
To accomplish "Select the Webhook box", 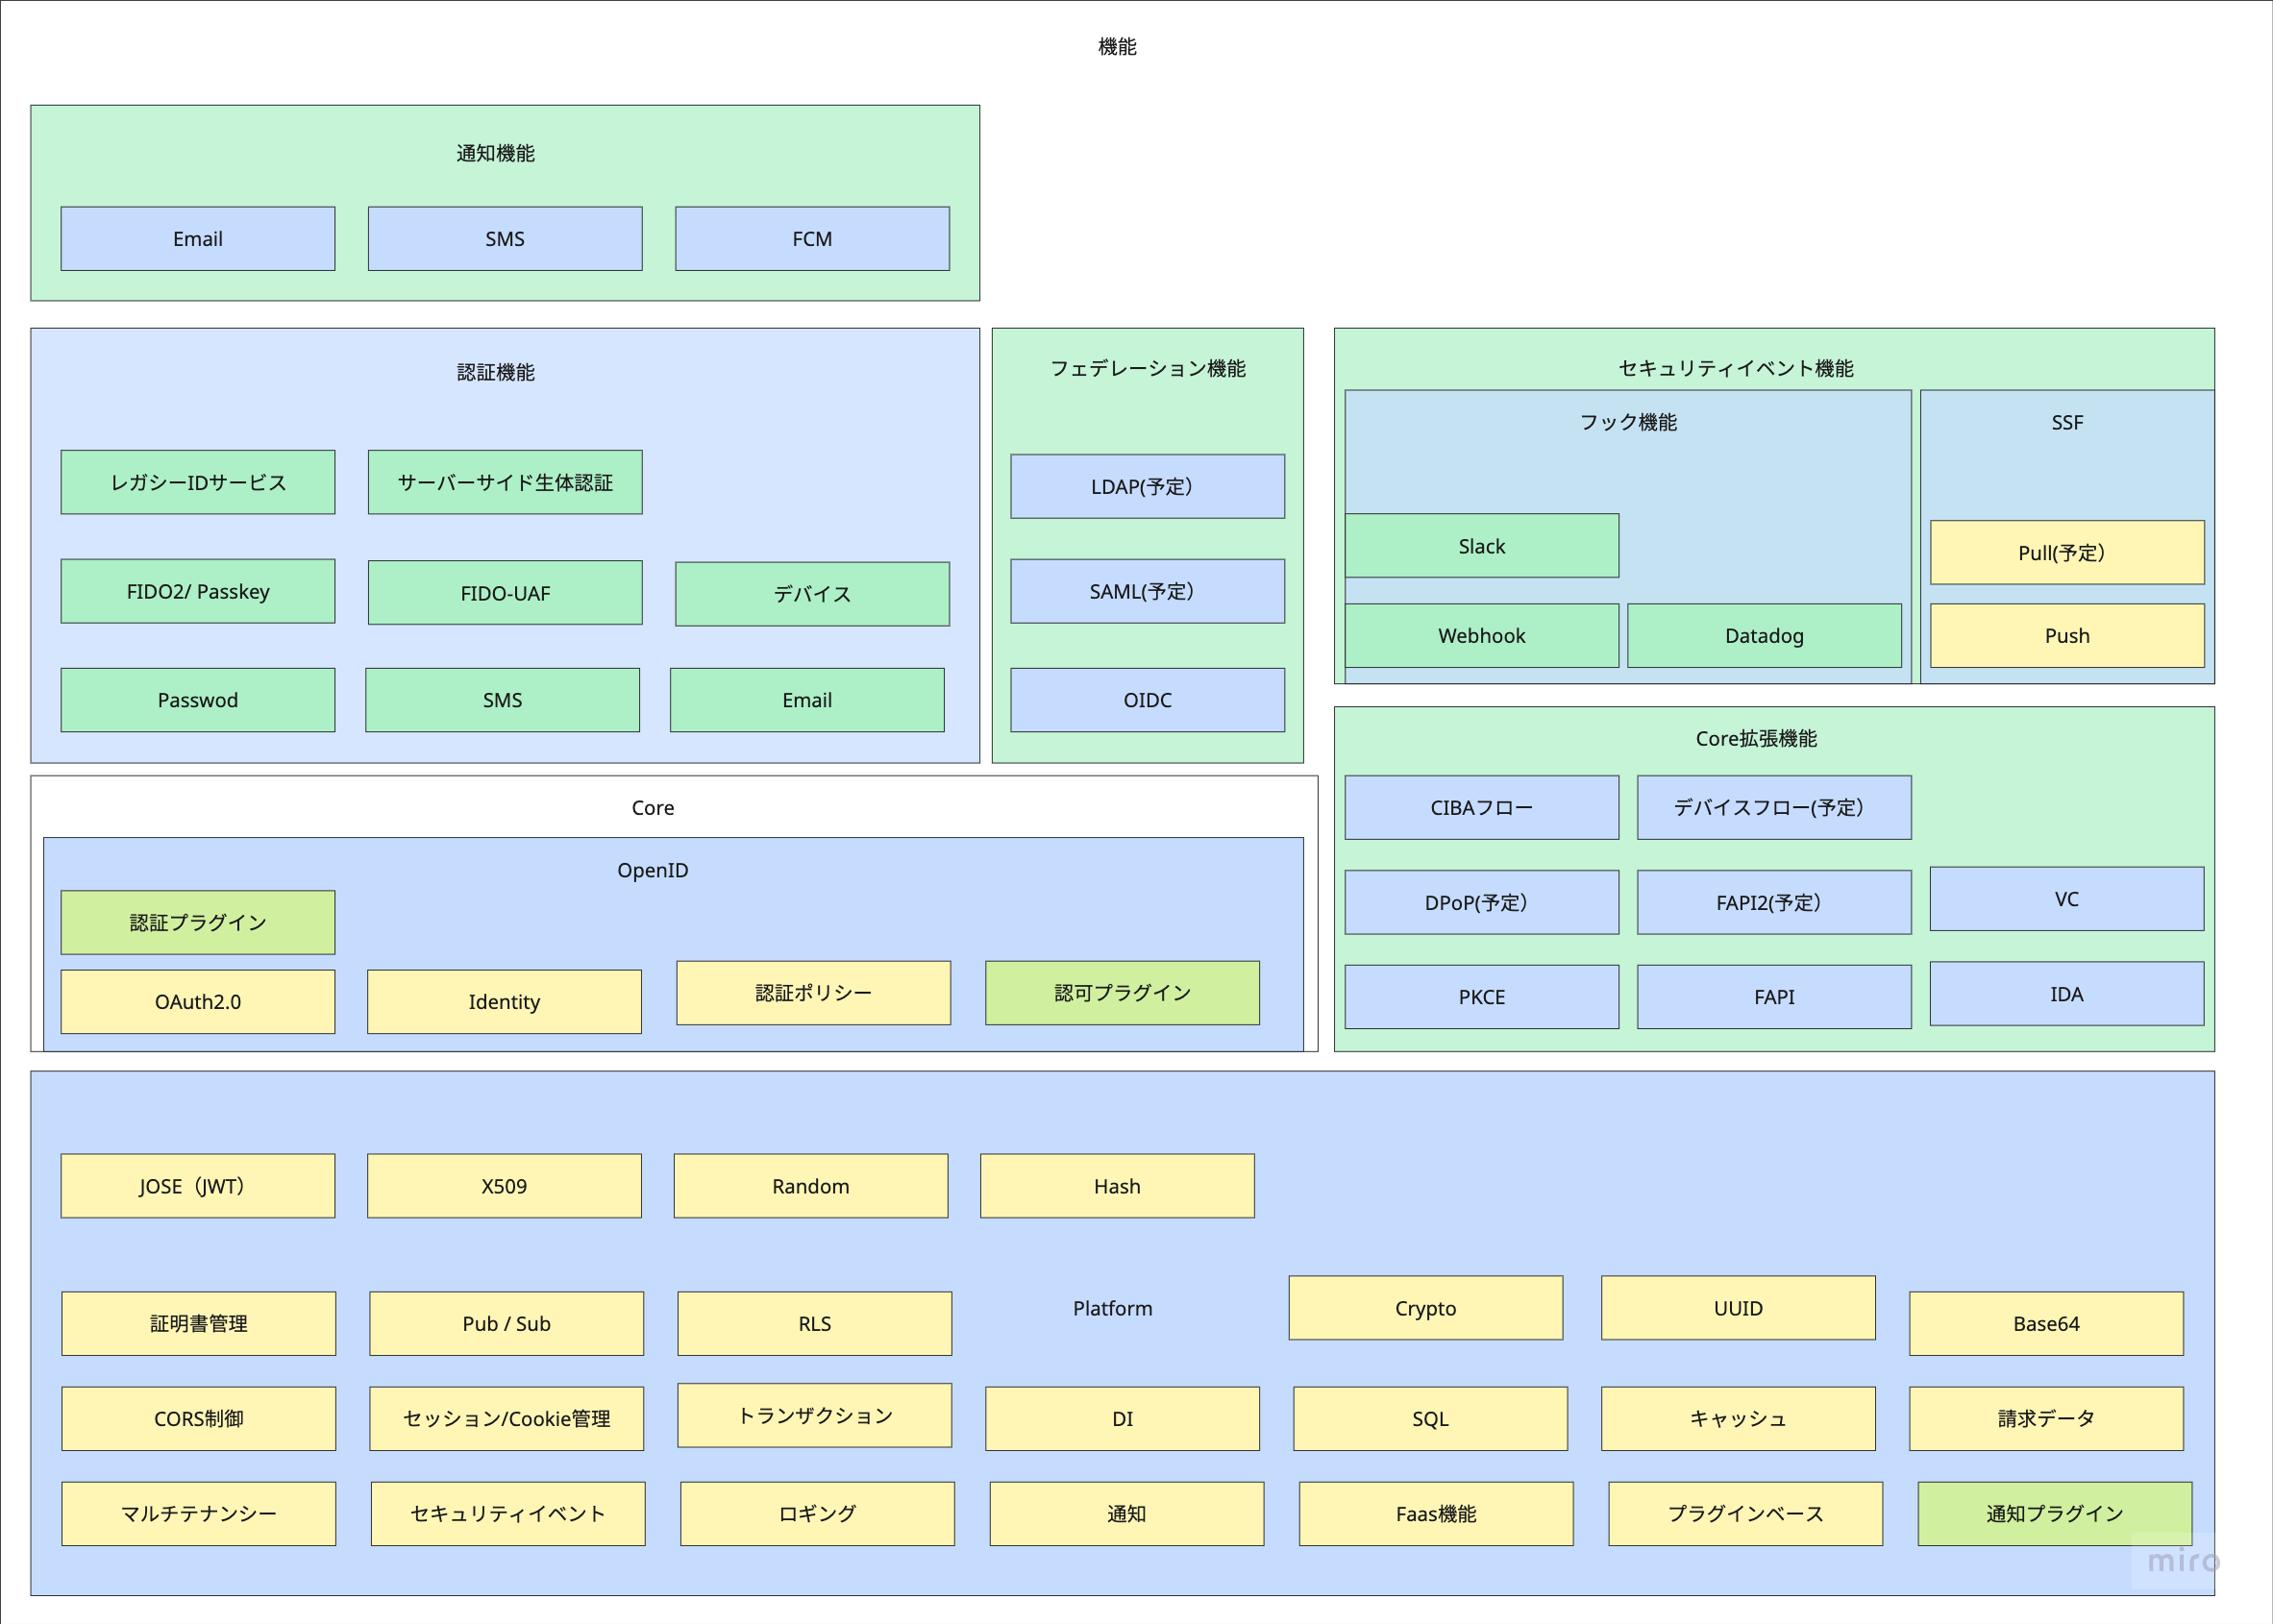I will pyautogui.click(x=1481, y=636).
